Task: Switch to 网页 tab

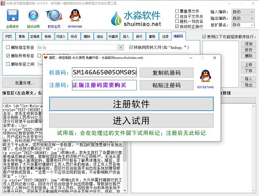Action: click(9, 36)
